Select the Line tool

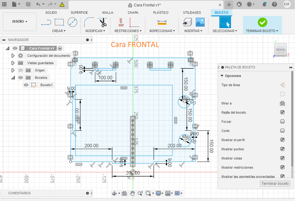click(46, 22)
